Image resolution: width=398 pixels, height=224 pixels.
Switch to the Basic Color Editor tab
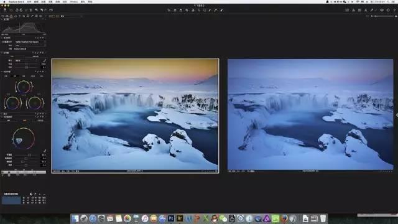(x=9, y=120)
